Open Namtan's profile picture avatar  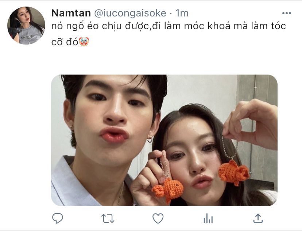26,26
